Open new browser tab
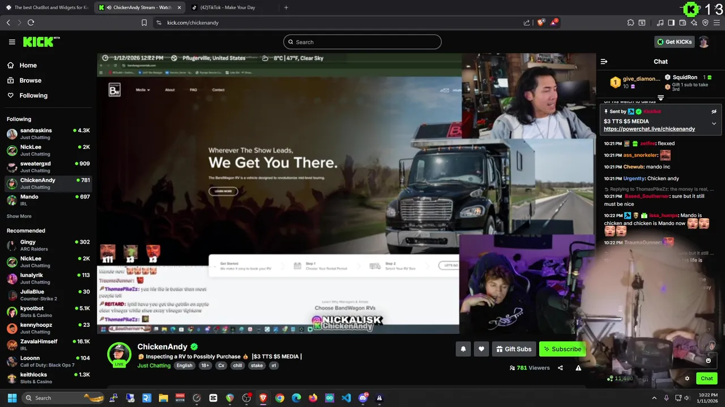The image size is (725, 407). pyautogui.click(x=286, y=7)
